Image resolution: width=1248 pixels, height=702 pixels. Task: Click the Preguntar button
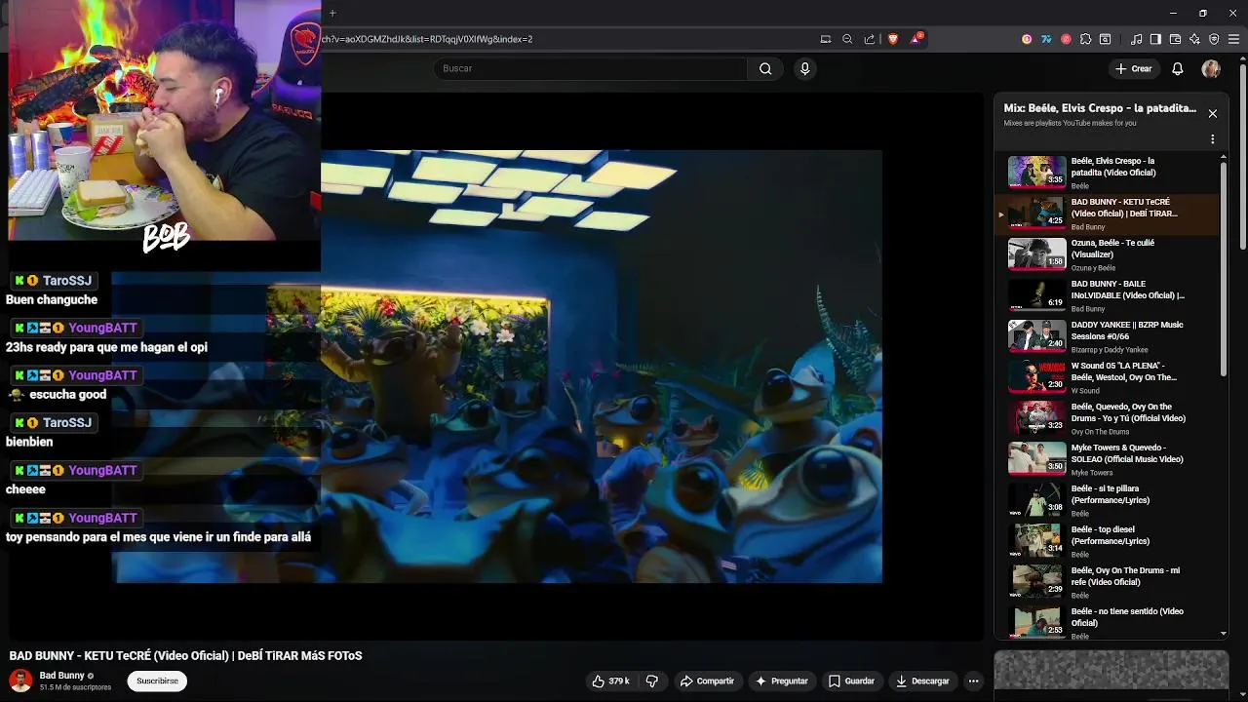click(781, 681)
